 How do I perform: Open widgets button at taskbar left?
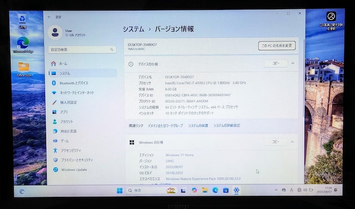22,191
